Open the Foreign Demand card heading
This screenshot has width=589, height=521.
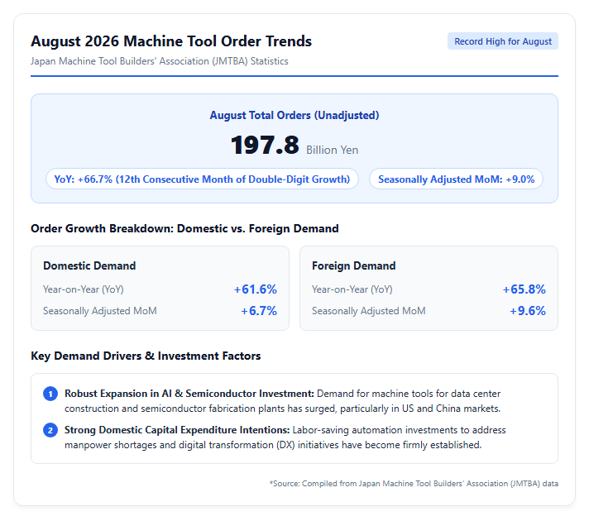(x=353, y=266)
